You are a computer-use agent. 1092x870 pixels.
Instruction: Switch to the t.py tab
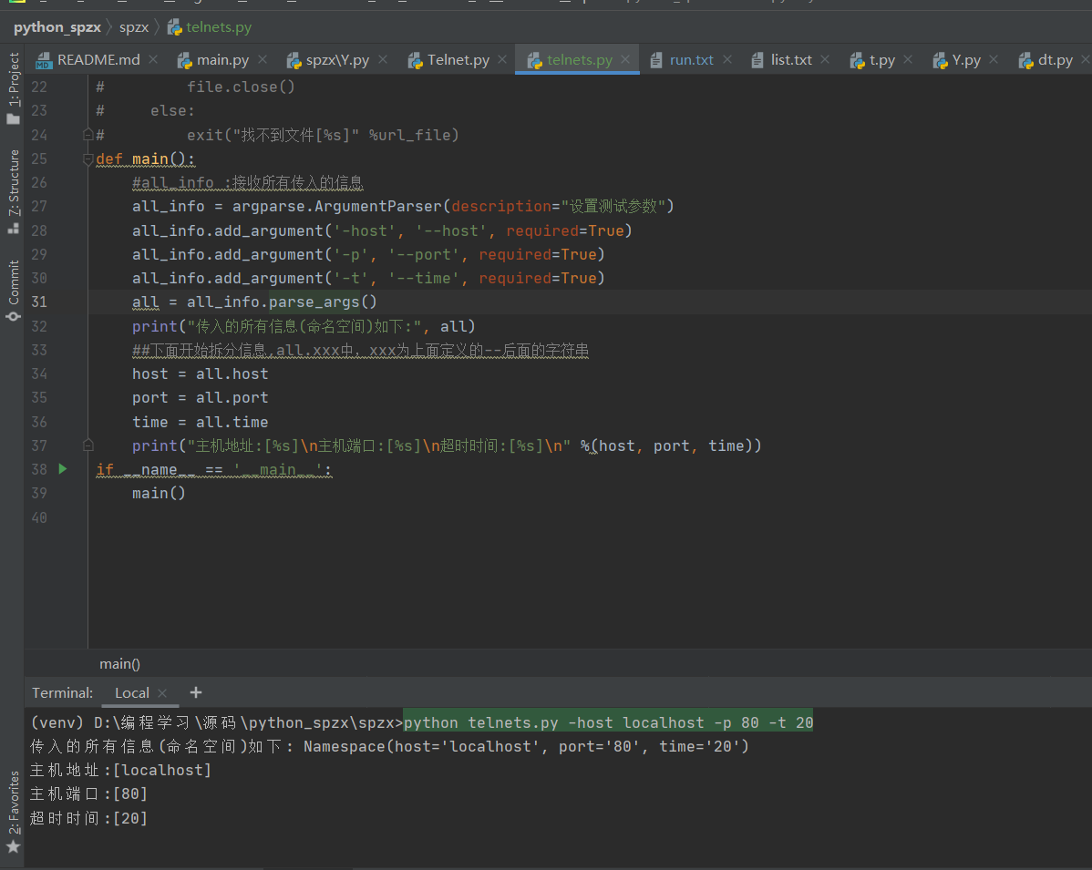pyautogui.click(x=881, y=60)
